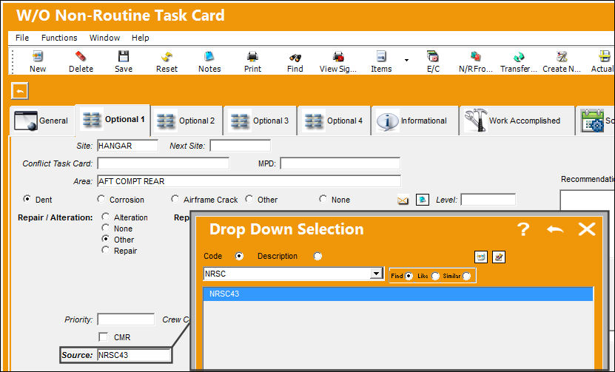Choose the Find search option
The height and width of the screenshot is (372, 615).
409,276
